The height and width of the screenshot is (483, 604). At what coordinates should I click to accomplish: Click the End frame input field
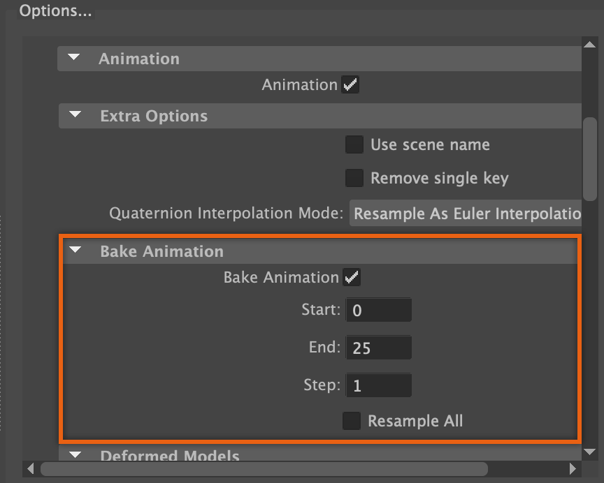(378, 348)
